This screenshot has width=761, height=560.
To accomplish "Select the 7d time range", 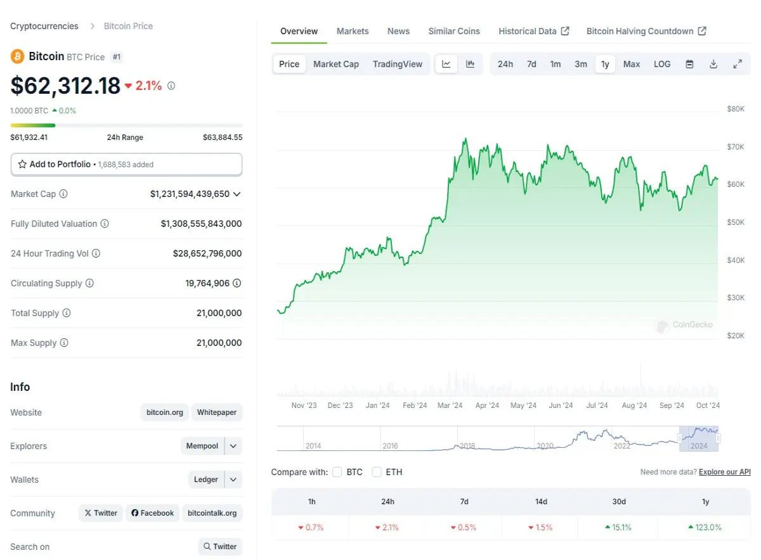I will click(x=531, y=64).
